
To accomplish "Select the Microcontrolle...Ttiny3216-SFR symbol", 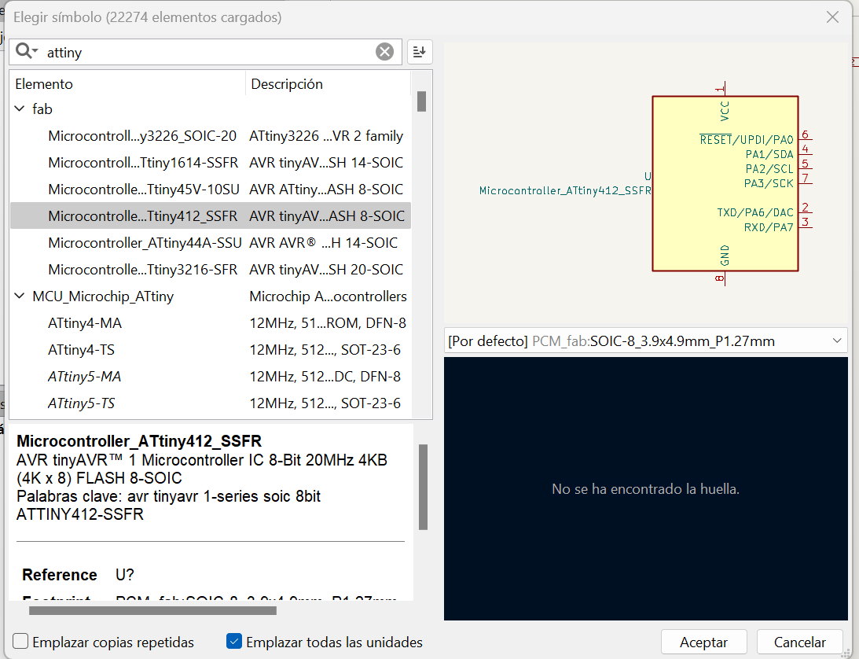I will pos(142,270).
